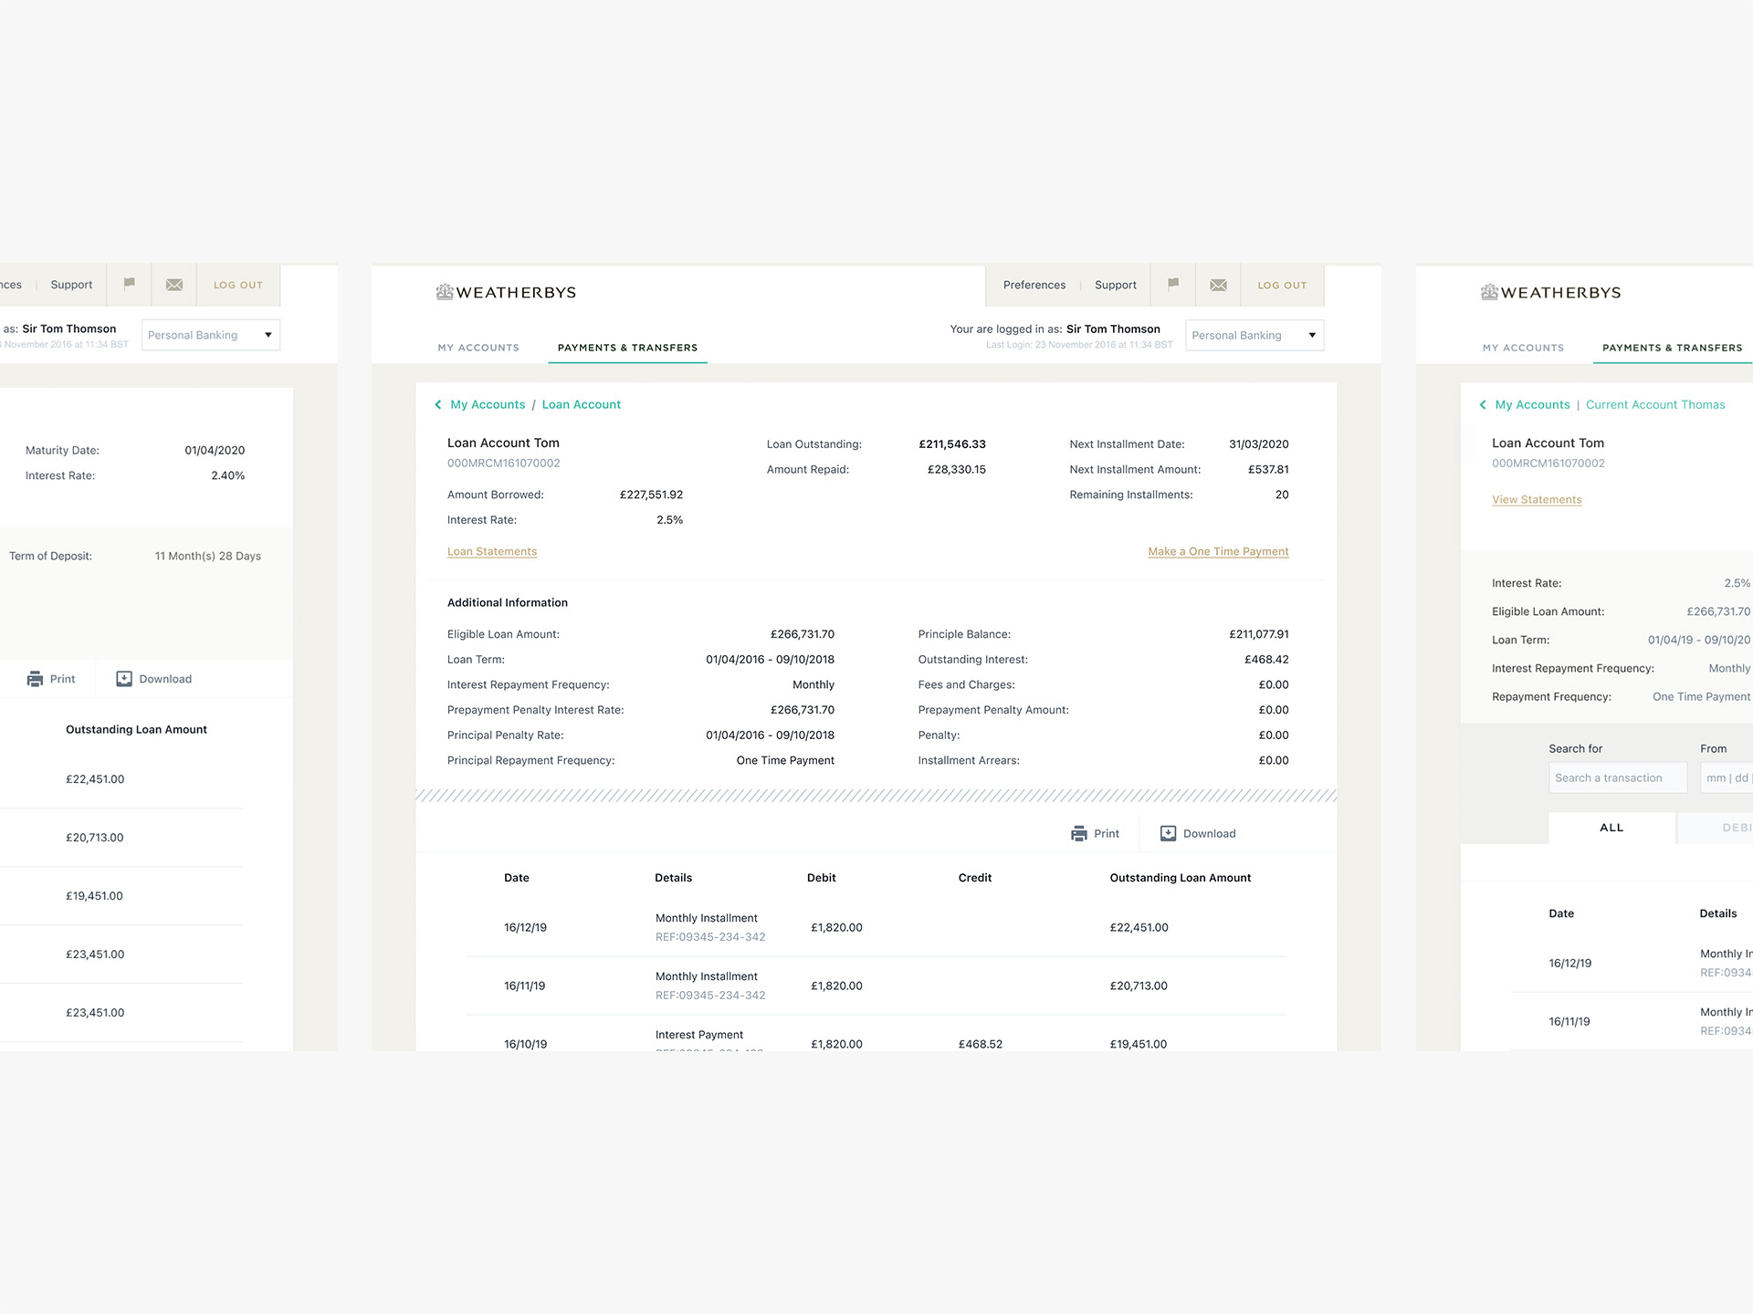Viewport: 1753px width, 1314px height.
Task: Open the View Statements link
Action: (x=1537, y=500)
